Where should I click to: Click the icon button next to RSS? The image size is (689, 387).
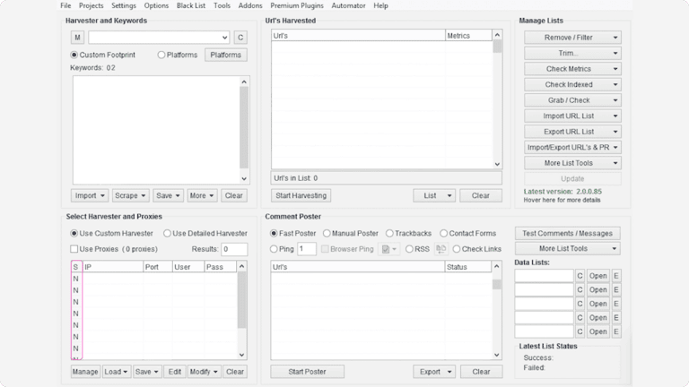coord(441,249)
